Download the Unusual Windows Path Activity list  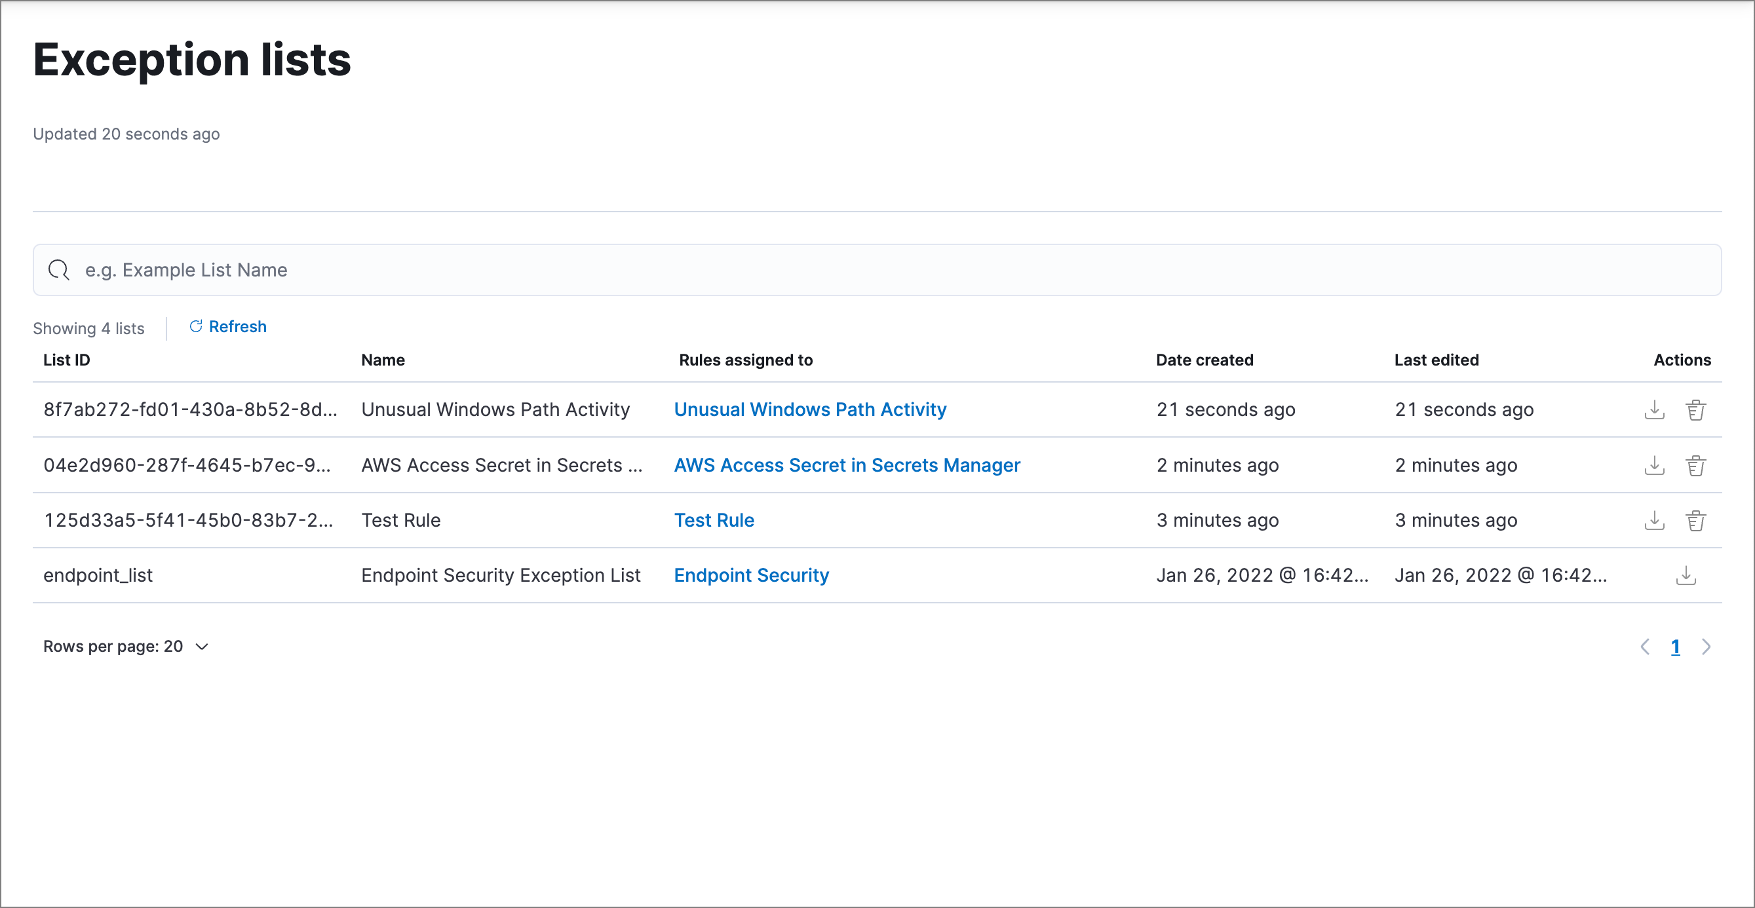click(x=1654, y=409)
